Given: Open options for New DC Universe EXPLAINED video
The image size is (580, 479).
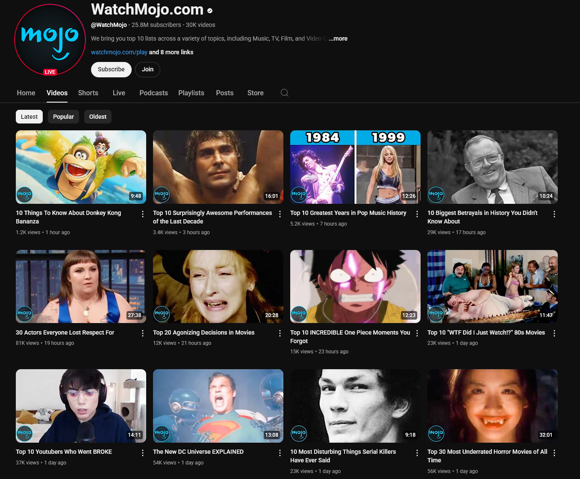Looking at the screenshot, I should coord(280,453).
